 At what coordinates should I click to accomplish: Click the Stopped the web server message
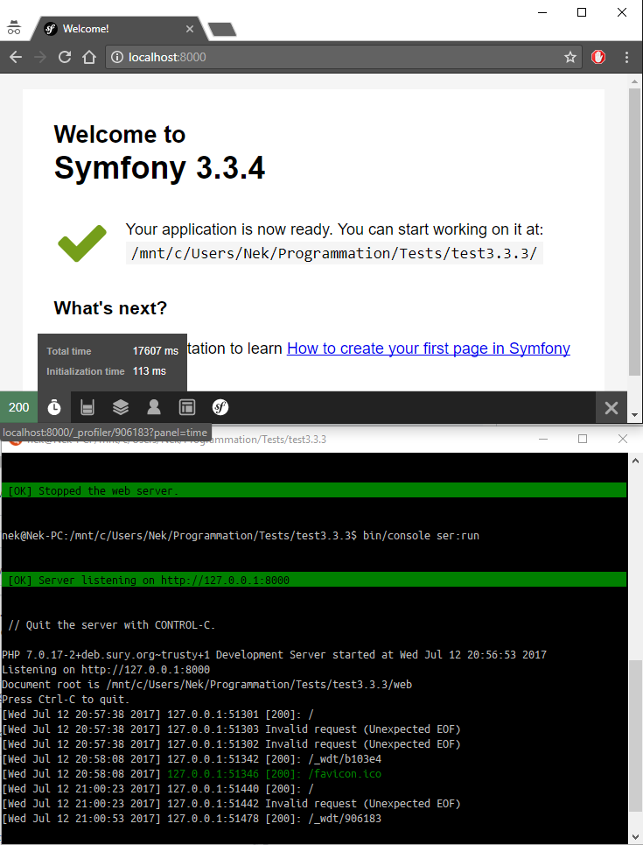[314, 490]
